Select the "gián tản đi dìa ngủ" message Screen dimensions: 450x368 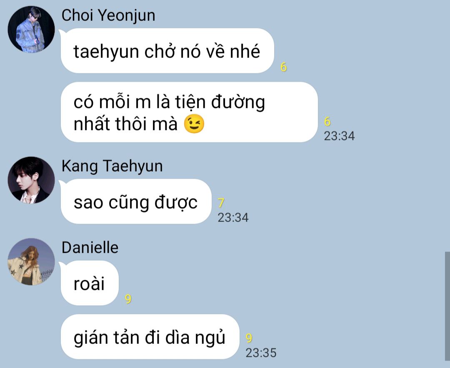coord(150,337)
